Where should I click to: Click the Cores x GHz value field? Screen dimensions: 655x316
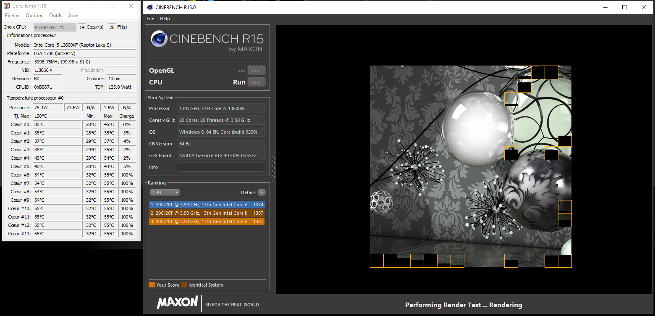click(221, 120)
